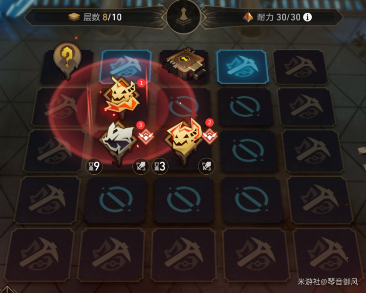Select the yellow question mark event marker
366x293 pixels.
point(67,60)
